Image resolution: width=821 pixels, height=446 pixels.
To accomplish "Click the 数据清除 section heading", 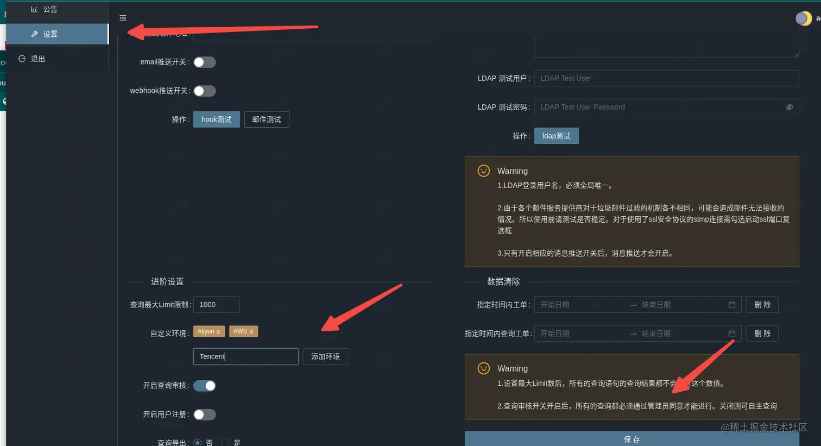I will coord(503,281).
